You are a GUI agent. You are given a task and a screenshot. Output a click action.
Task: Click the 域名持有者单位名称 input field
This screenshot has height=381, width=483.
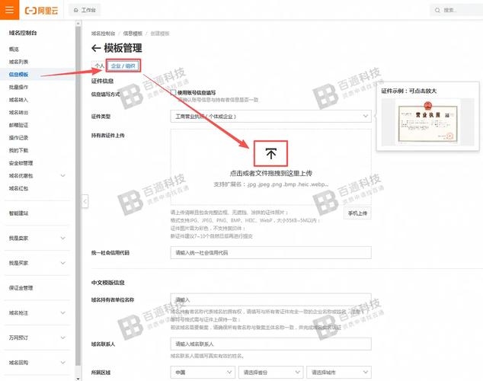coord(270,299)
